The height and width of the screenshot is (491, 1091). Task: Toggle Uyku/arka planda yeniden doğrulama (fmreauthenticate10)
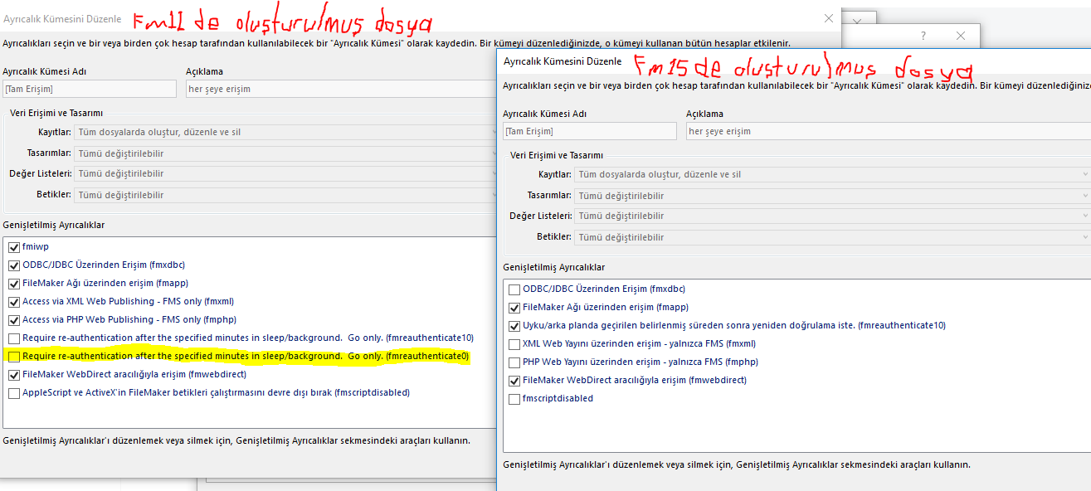pyautogui.click(x=514, y=326)
